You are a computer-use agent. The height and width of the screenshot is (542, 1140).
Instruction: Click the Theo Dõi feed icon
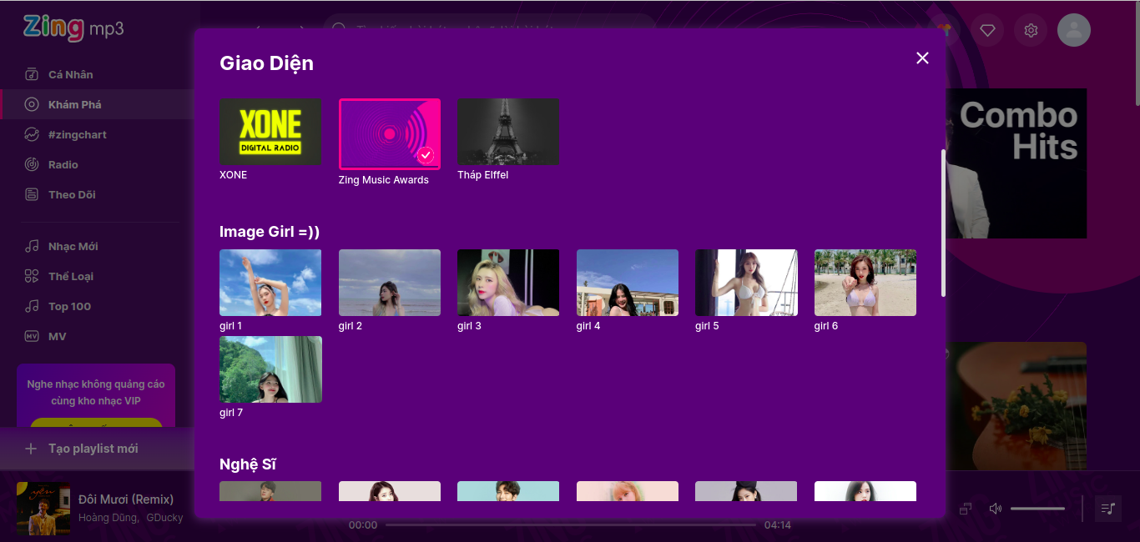[32, 194]
